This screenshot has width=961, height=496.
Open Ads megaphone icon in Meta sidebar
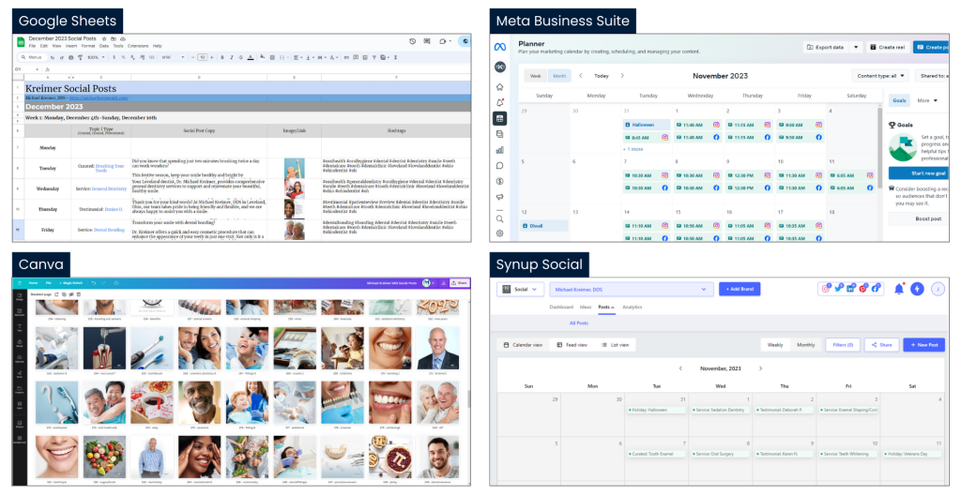click(500, 197)
